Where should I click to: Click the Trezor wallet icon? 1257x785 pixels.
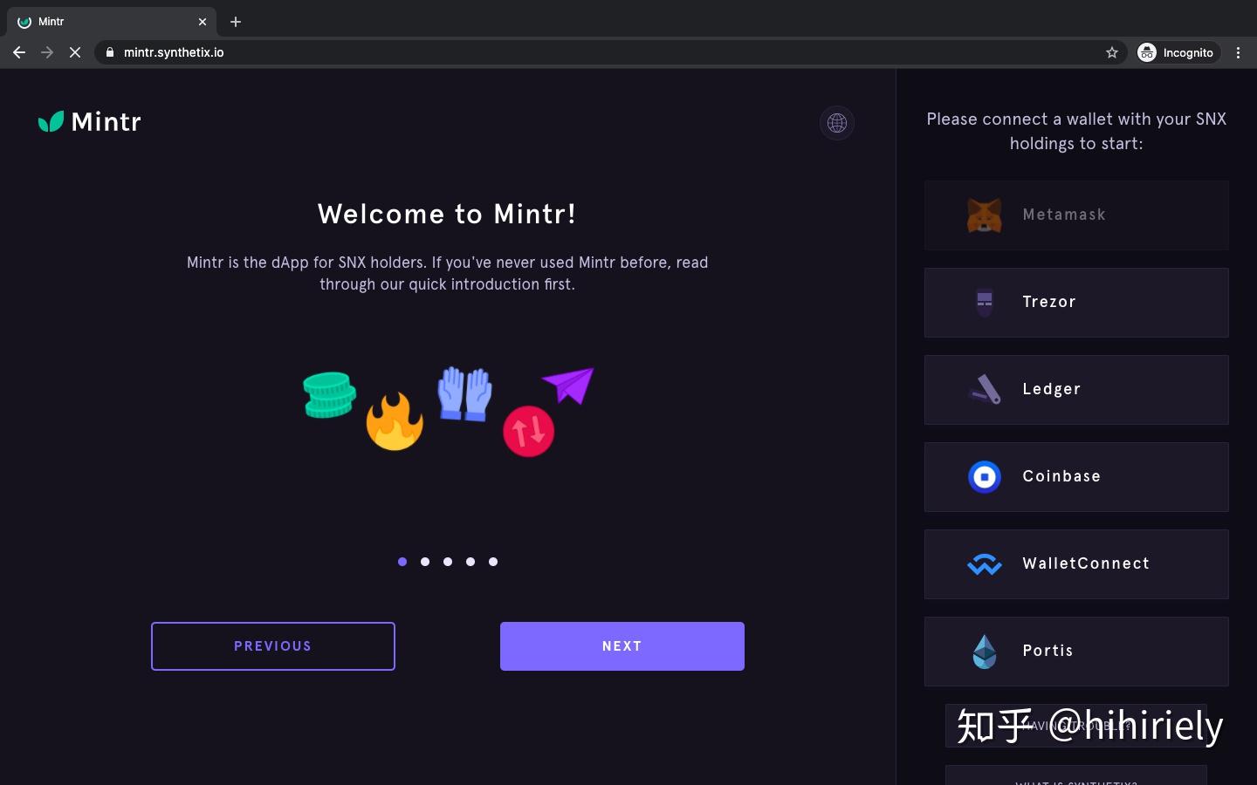tap(985, 302)
